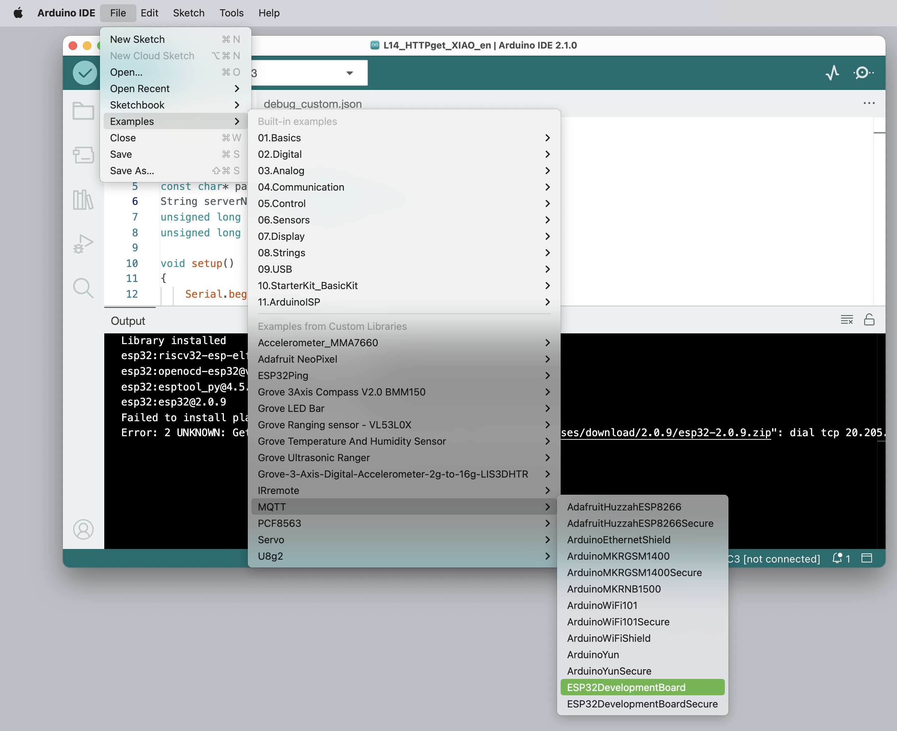Toggle the Output scroll lock icon

point(869,319)
